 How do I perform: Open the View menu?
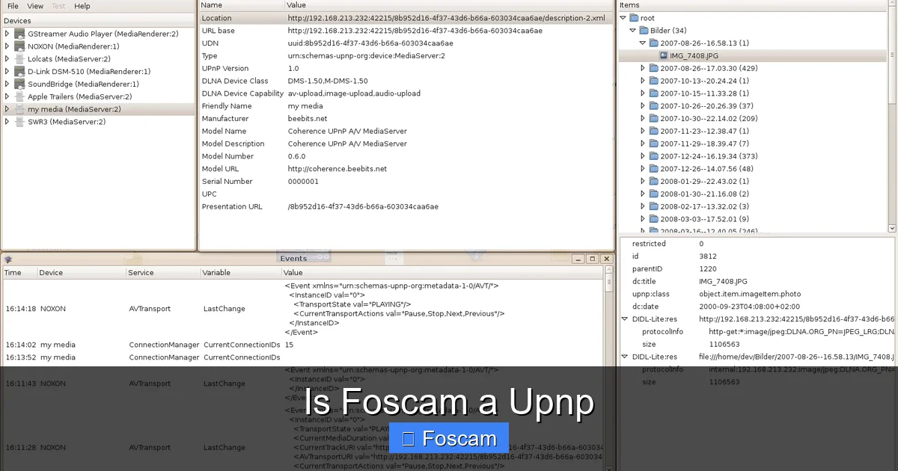[34, 5]
